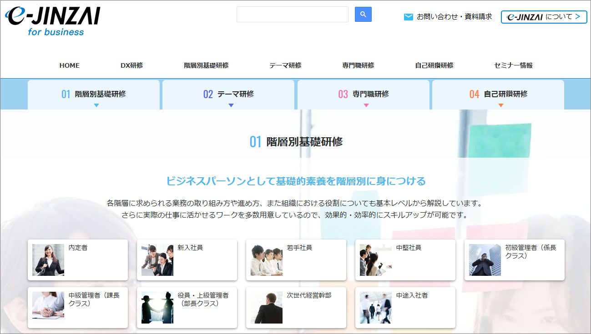The height and width of the screenshot is (334, 591).
Task: Click blue down arrow under 01 tab
Action: pyautogui.click(x=96, y=105)
